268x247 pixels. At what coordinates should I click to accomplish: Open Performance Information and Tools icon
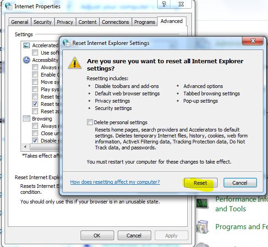tap(202, 204)
